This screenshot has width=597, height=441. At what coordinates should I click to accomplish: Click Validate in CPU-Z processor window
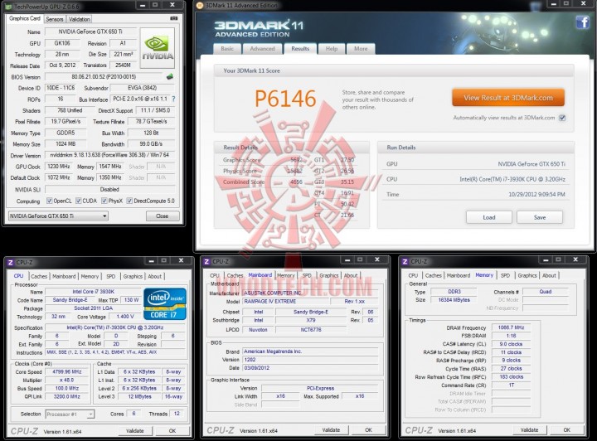[135, 431]
